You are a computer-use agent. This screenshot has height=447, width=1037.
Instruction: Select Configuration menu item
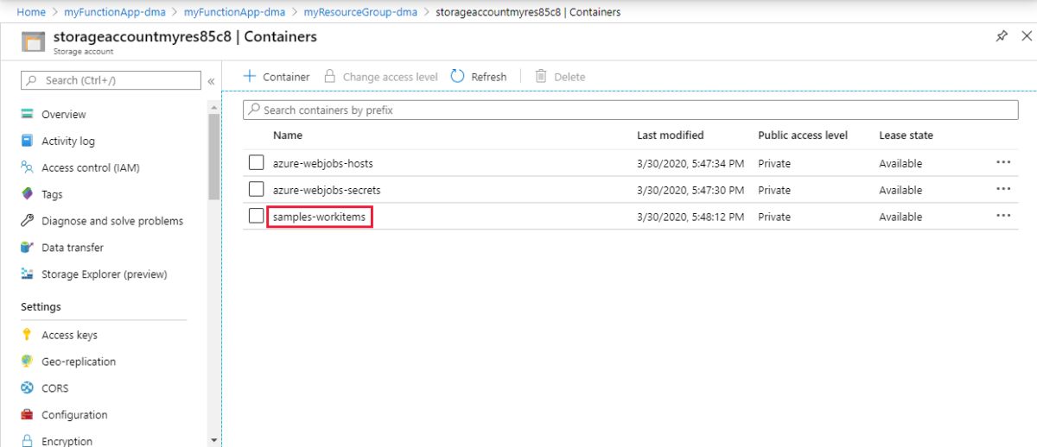pyautogui.click(x=74, y=415)
